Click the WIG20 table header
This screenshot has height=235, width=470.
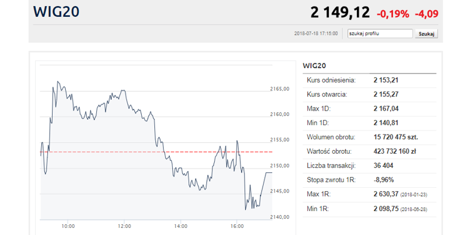coord(314,66)
